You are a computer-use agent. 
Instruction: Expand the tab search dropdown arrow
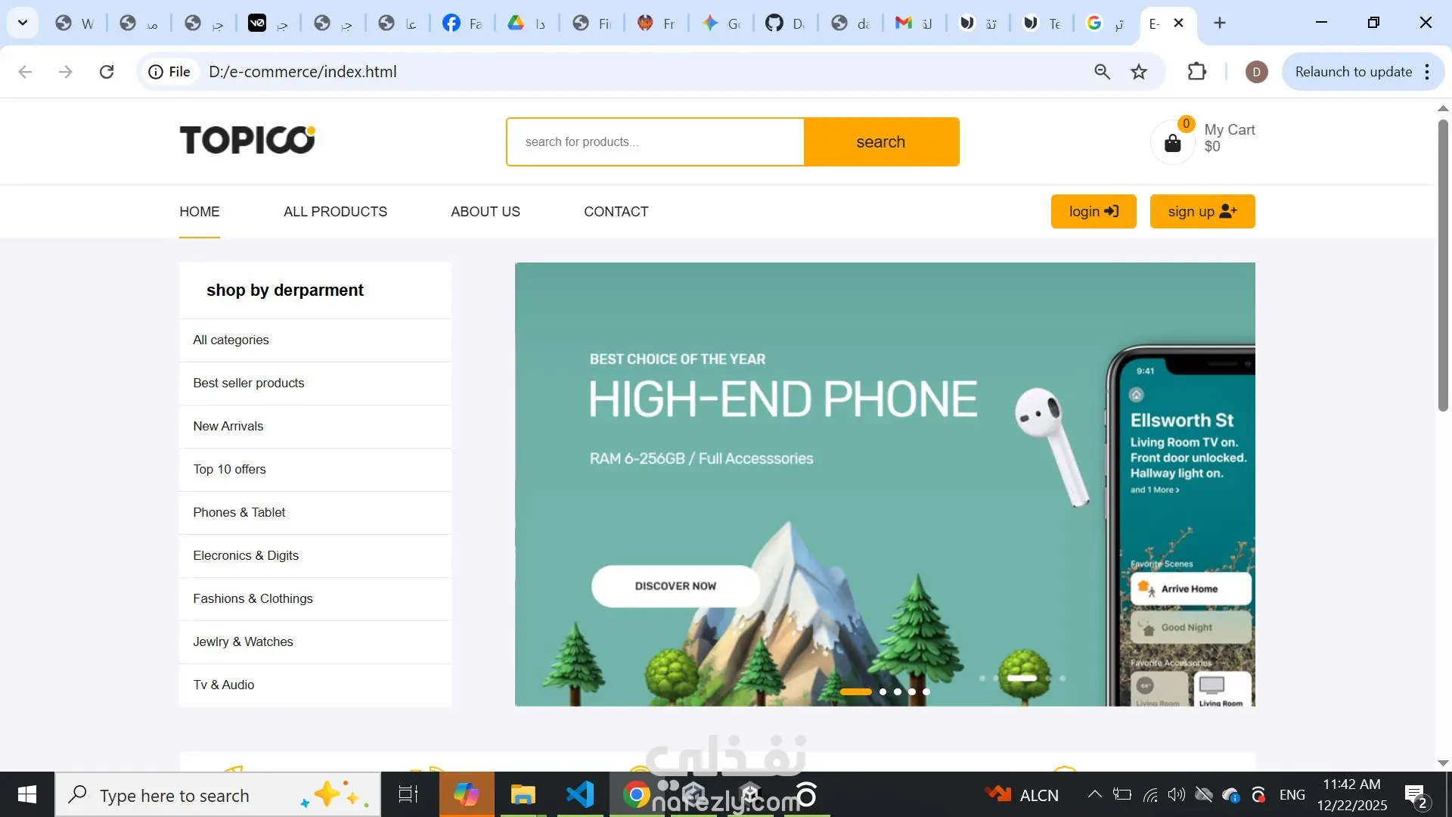pyautogui.click(x=23, y=23)
